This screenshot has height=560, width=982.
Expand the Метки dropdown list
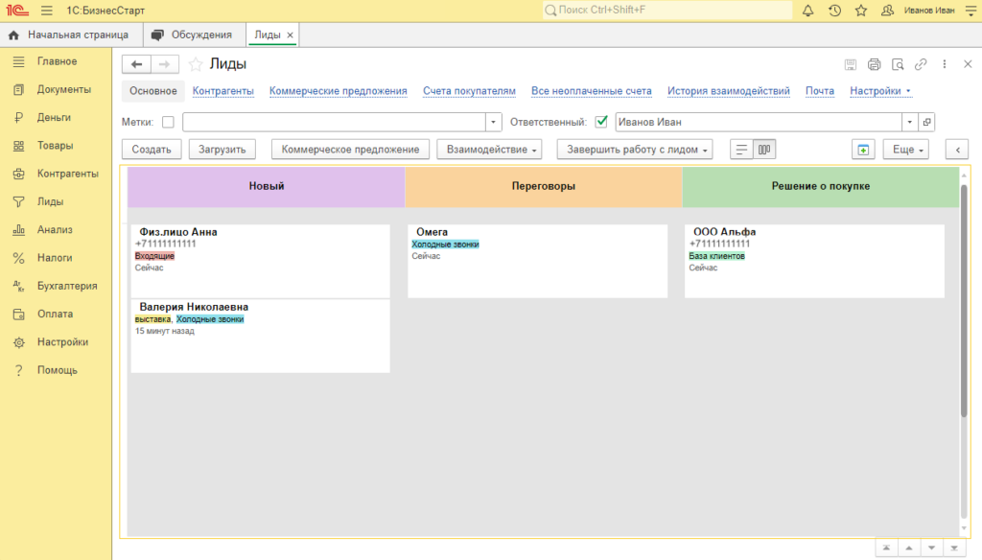tap(494, 122)
